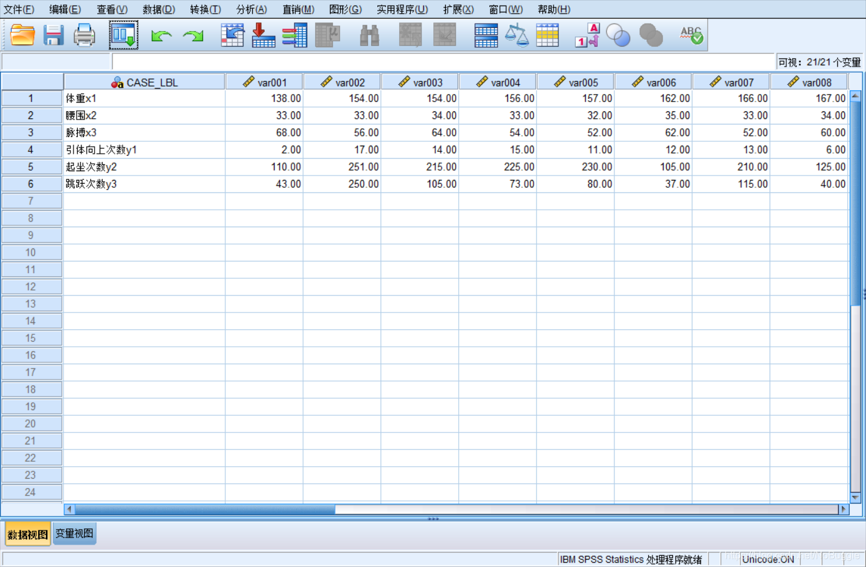Image resolution: width=866 pixels, height=567 pixels.
Task: Open data document folder icon
Action: pos(22,35)
